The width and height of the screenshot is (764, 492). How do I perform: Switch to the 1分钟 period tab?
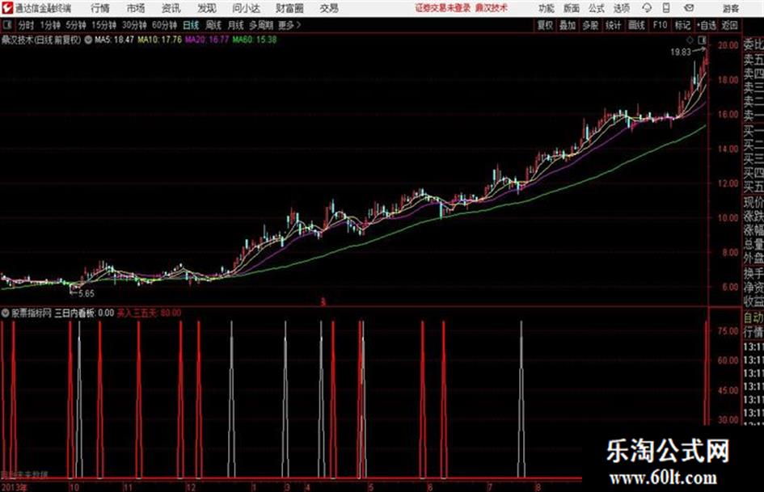(x=50, y=25)
